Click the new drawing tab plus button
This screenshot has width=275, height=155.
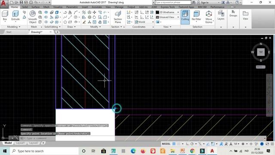[x=57, y=32]
